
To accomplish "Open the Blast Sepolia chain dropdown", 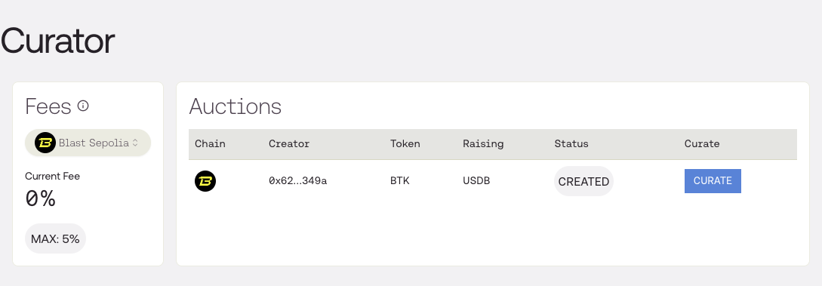I will (x=88, y=143).
